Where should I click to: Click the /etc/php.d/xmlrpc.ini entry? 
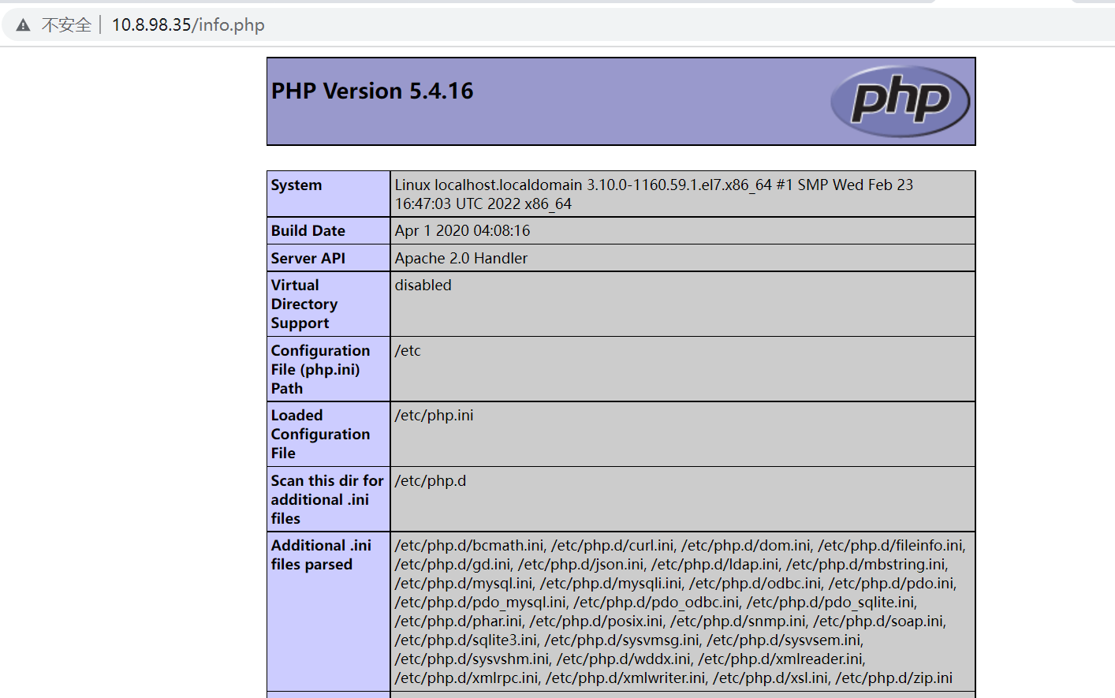(x=467, y=678)
